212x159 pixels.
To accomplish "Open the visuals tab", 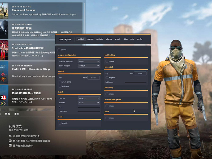I will [118, 39].
